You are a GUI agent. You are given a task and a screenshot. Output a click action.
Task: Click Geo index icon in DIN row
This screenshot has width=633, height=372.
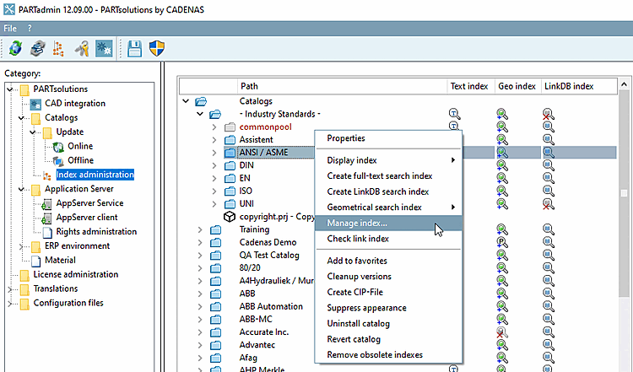click(502, 165)
